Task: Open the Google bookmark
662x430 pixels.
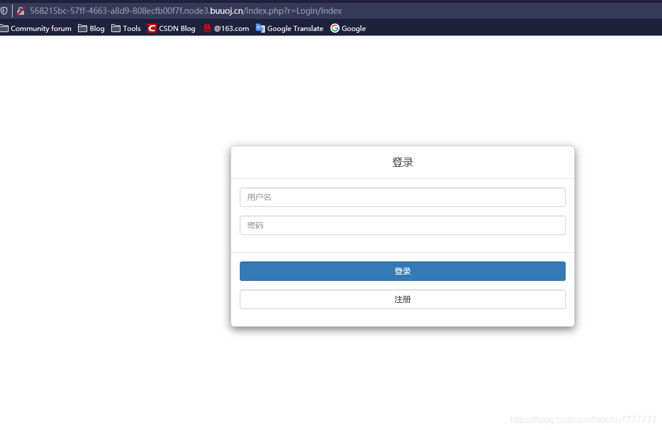Action: [x=348, y=28]
